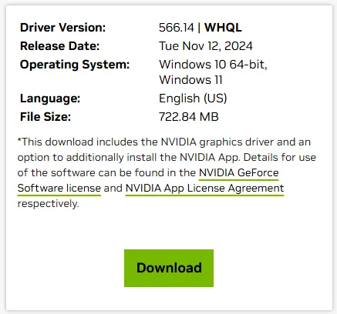Click the WHQL certification label
The height and width of the screenshot is (314, 337).
pos(223,28)
